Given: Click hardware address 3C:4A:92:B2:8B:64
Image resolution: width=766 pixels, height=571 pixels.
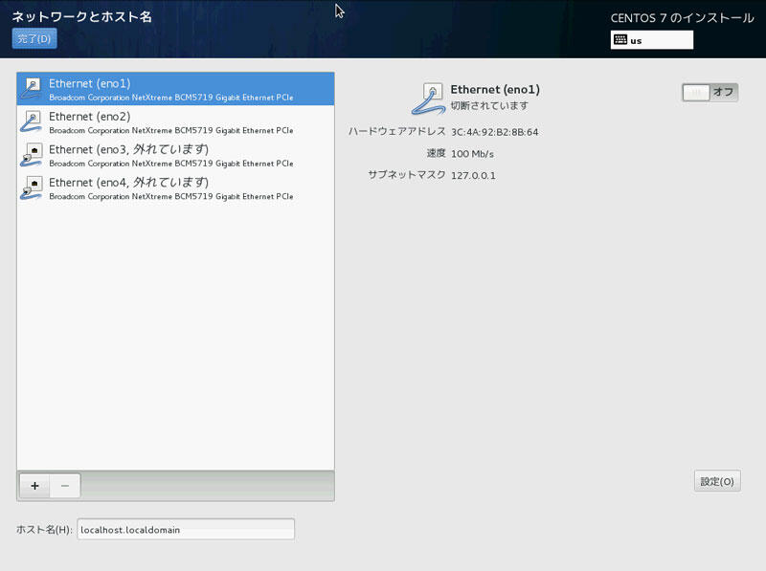Looking at the screenshot, I should coord(494,132).
